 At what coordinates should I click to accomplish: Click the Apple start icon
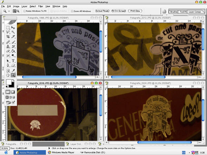6,153
